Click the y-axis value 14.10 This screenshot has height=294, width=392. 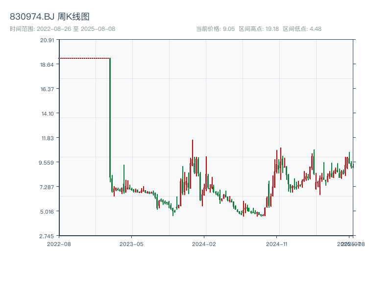(x=48, y=114)
